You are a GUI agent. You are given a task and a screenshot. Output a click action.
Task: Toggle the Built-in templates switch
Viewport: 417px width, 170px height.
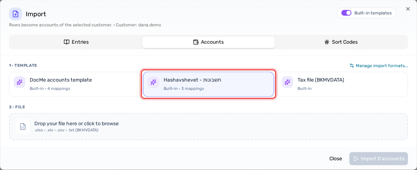tap(346, 13)
